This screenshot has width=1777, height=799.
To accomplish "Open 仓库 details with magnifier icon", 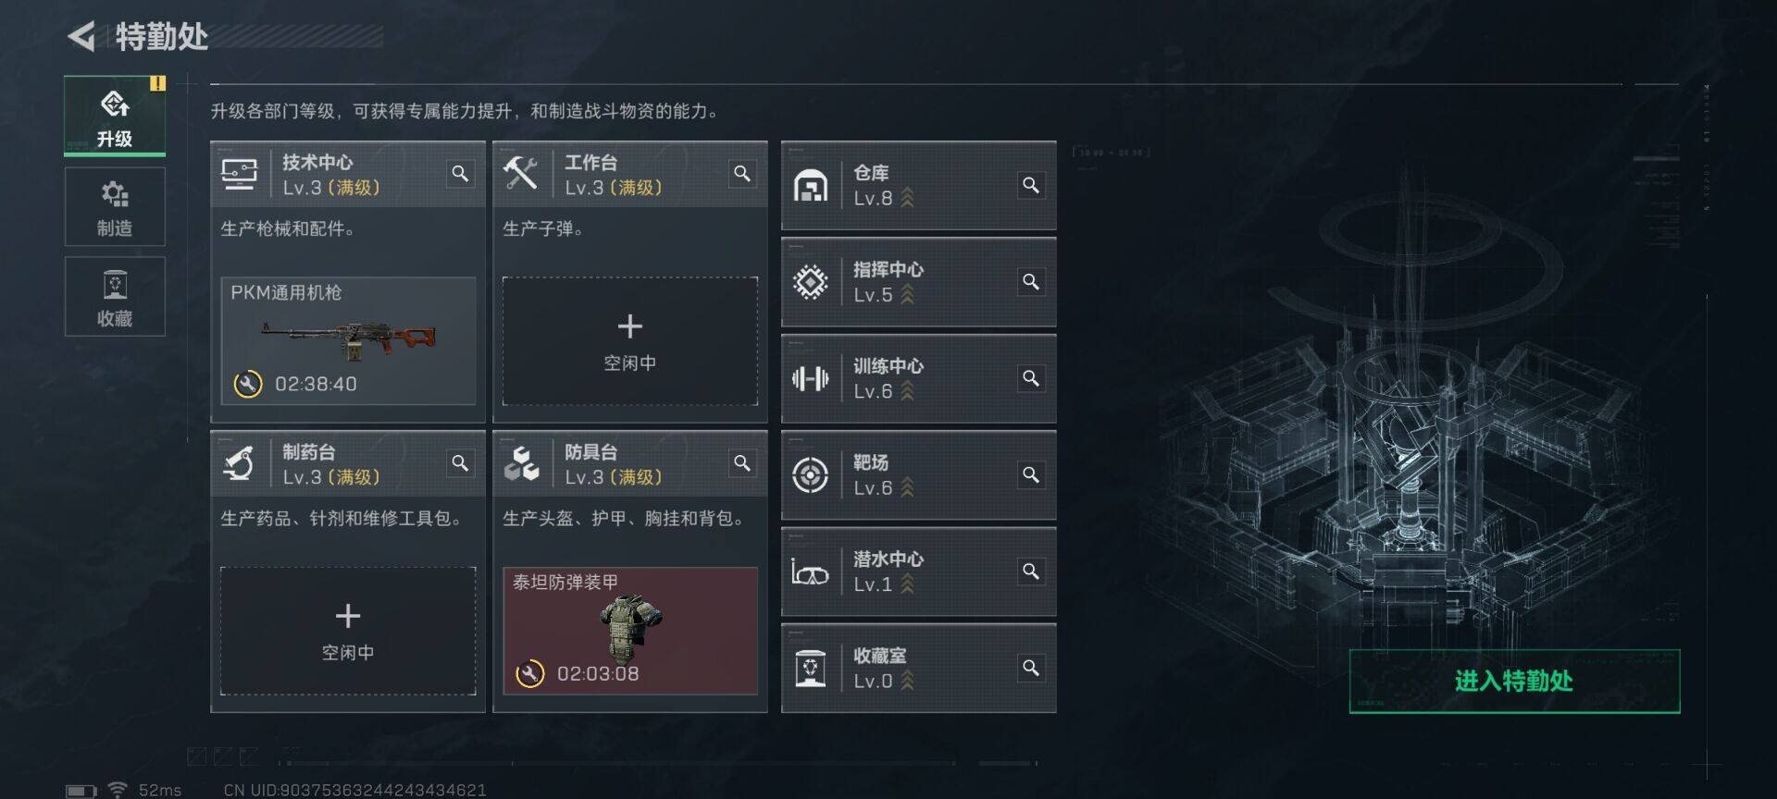I will coord(1030,185).
